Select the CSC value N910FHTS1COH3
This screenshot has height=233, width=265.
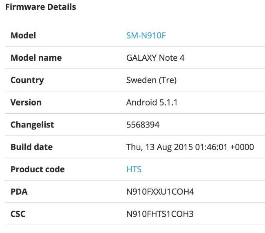click(160, 213)
